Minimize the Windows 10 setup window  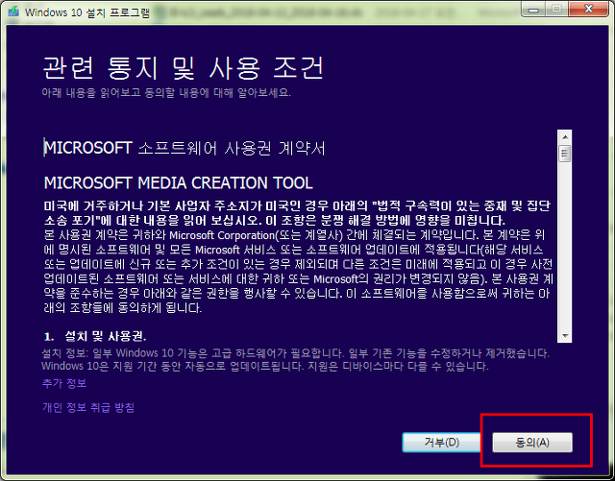[533, 10]
